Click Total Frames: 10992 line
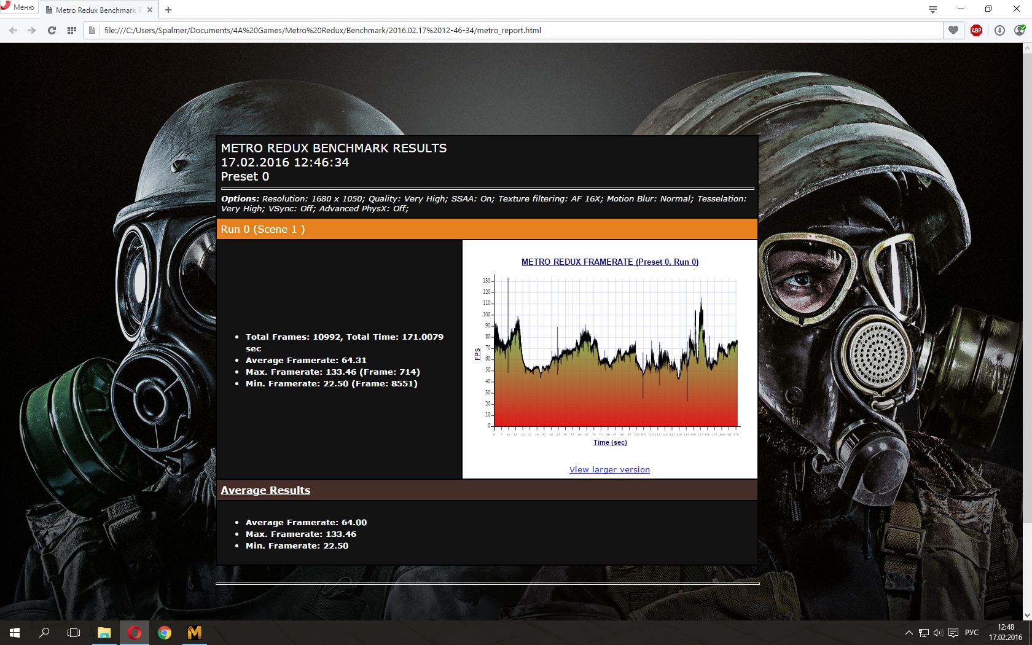Screen dimensions: 1032x645 [x=344, y=342]
